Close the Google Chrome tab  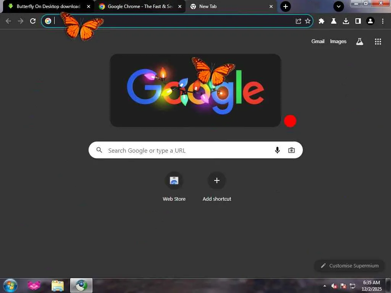click(180, 6)
